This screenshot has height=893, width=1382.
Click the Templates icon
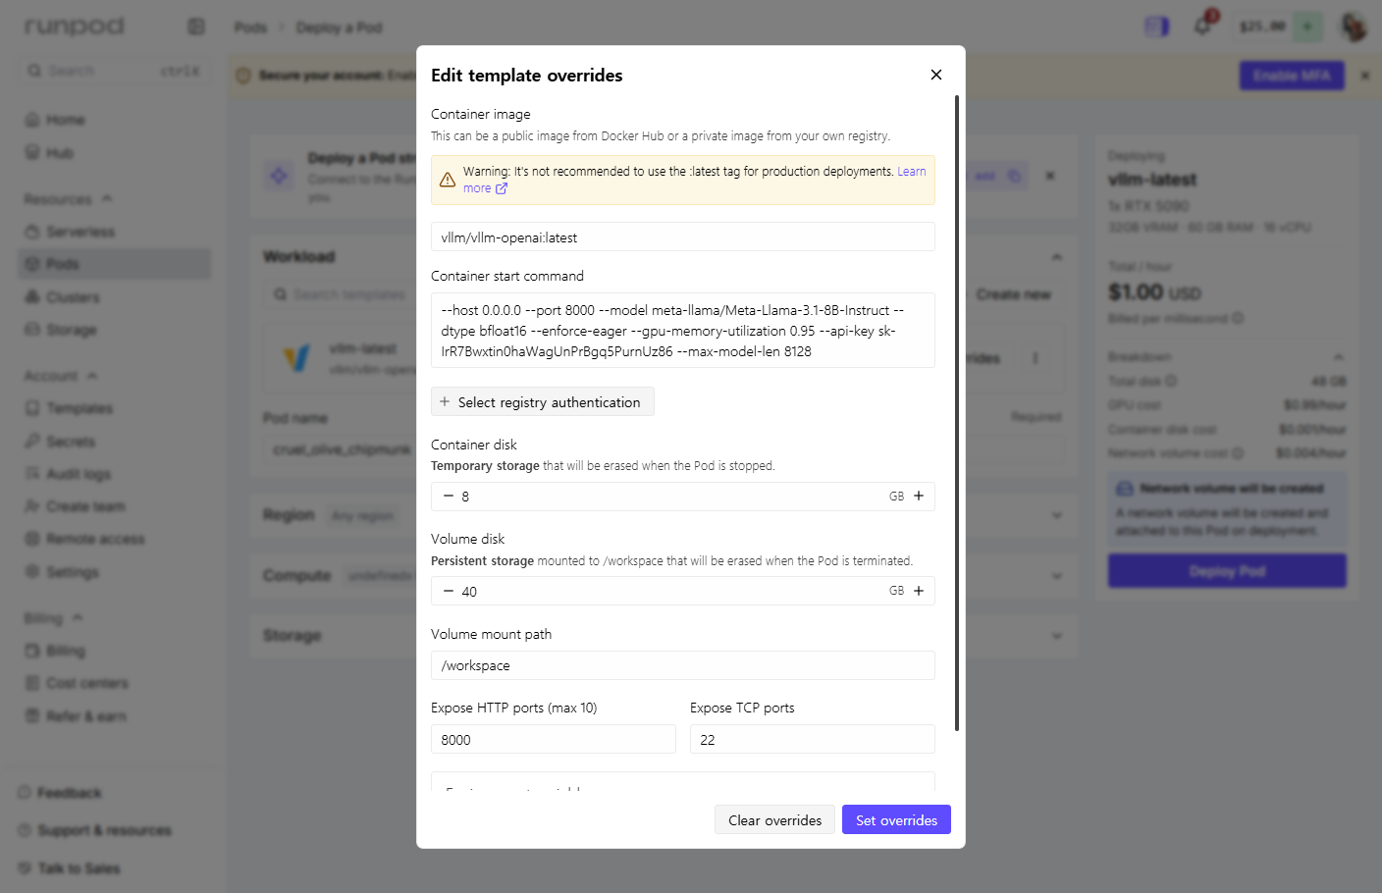32,408
